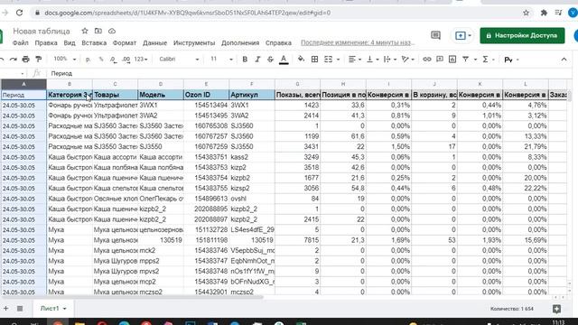Insert a hyperlink from toolbar

(x=427, y=59)
